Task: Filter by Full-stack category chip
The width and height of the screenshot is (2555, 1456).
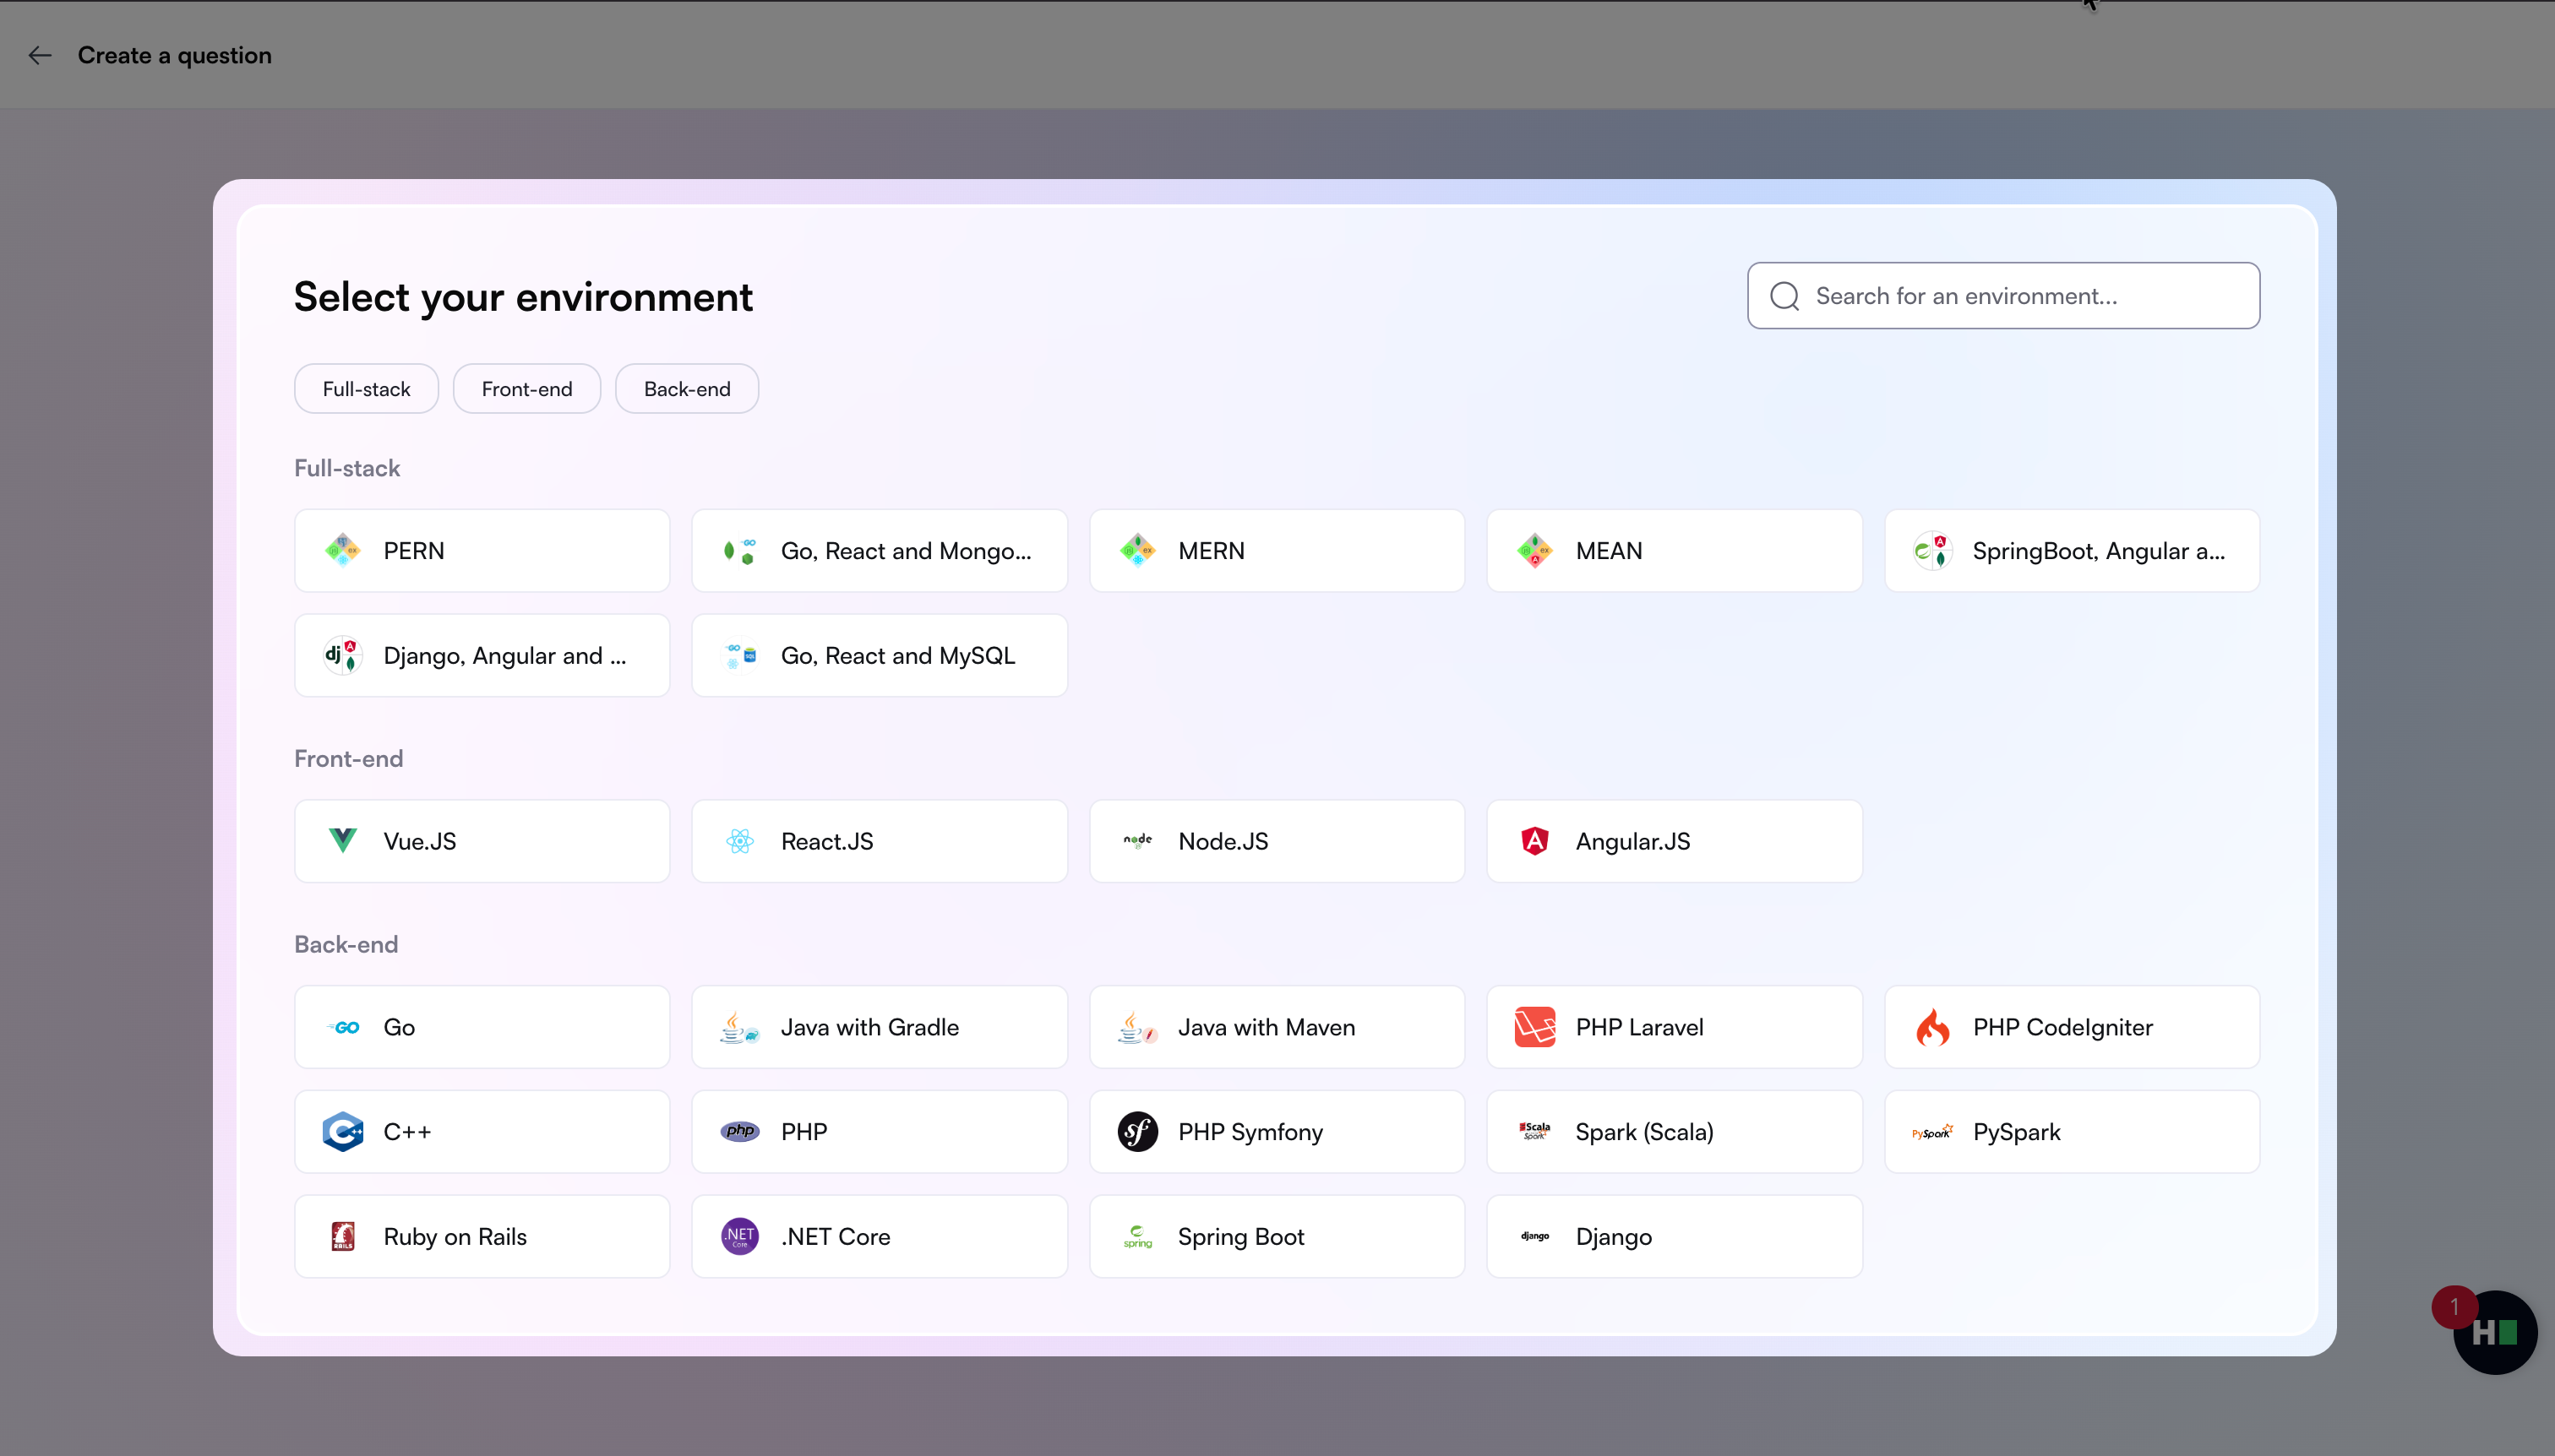Action: pyautogui.click(x=366, y=389)
